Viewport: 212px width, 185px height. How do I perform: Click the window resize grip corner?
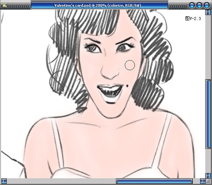pos(208,181)
